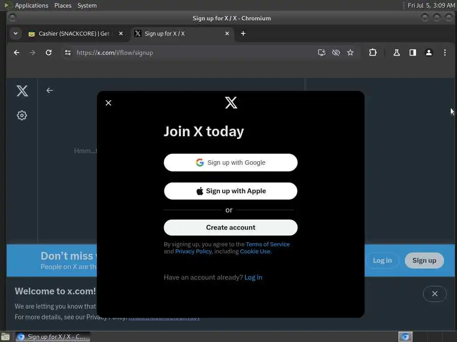
Task: Go back with browser back arrow
Action: tap(17, 53)
